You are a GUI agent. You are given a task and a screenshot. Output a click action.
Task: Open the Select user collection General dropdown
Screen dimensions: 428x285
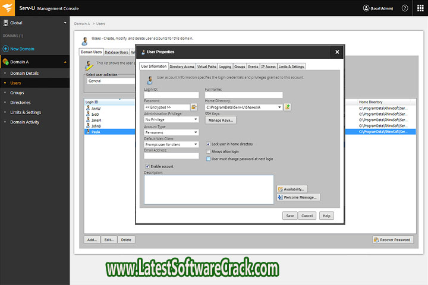click(111, 81)
